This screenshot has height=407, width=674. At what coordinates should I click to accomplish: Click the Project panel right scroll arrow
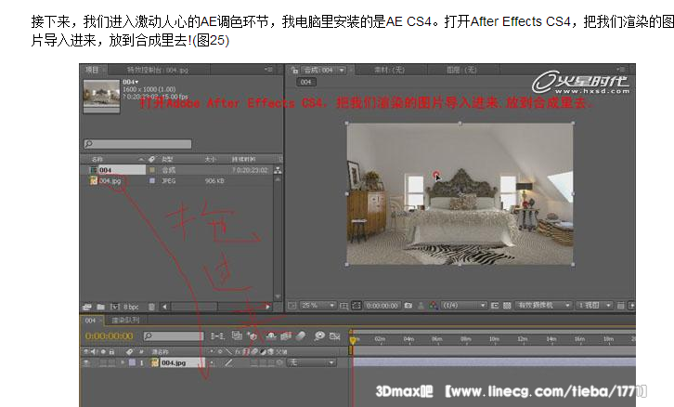[x=267, y=307]
